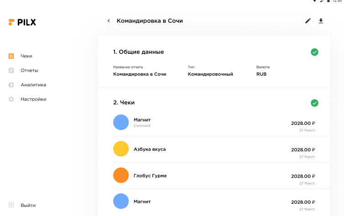Select the blue circle of first Магнит receipt

(121, 123)
